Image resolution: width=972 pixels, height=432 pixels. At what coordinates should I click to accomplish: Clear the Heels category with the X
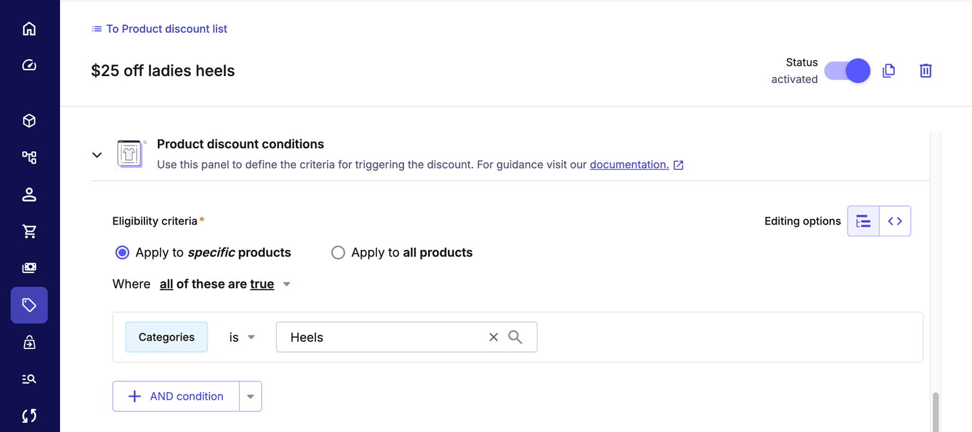pos(493,337)
